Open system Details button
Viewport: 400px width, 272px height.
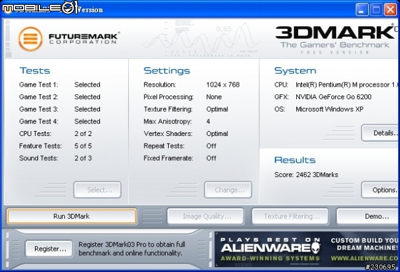point(381,133)
